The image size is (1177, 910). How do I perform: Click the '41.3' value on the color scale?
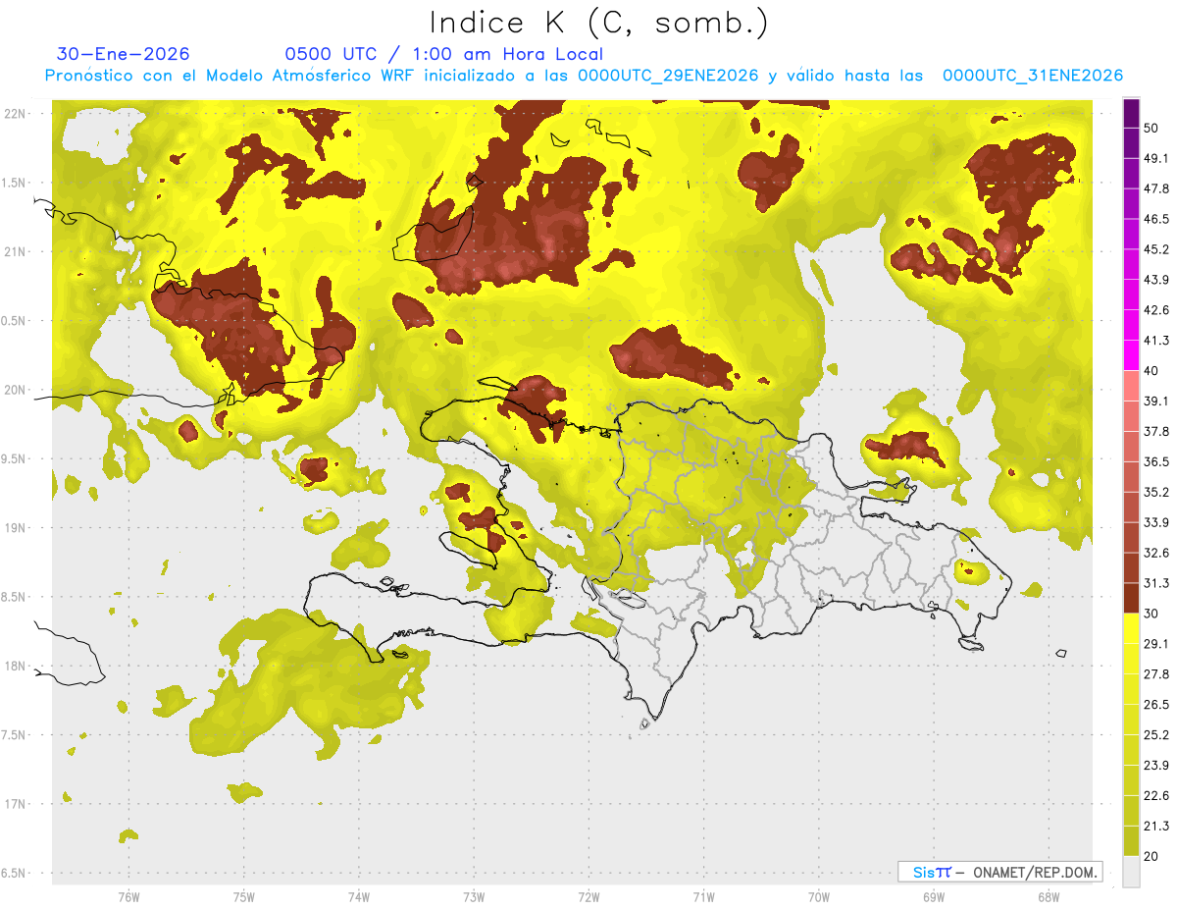pos(1156,341)
